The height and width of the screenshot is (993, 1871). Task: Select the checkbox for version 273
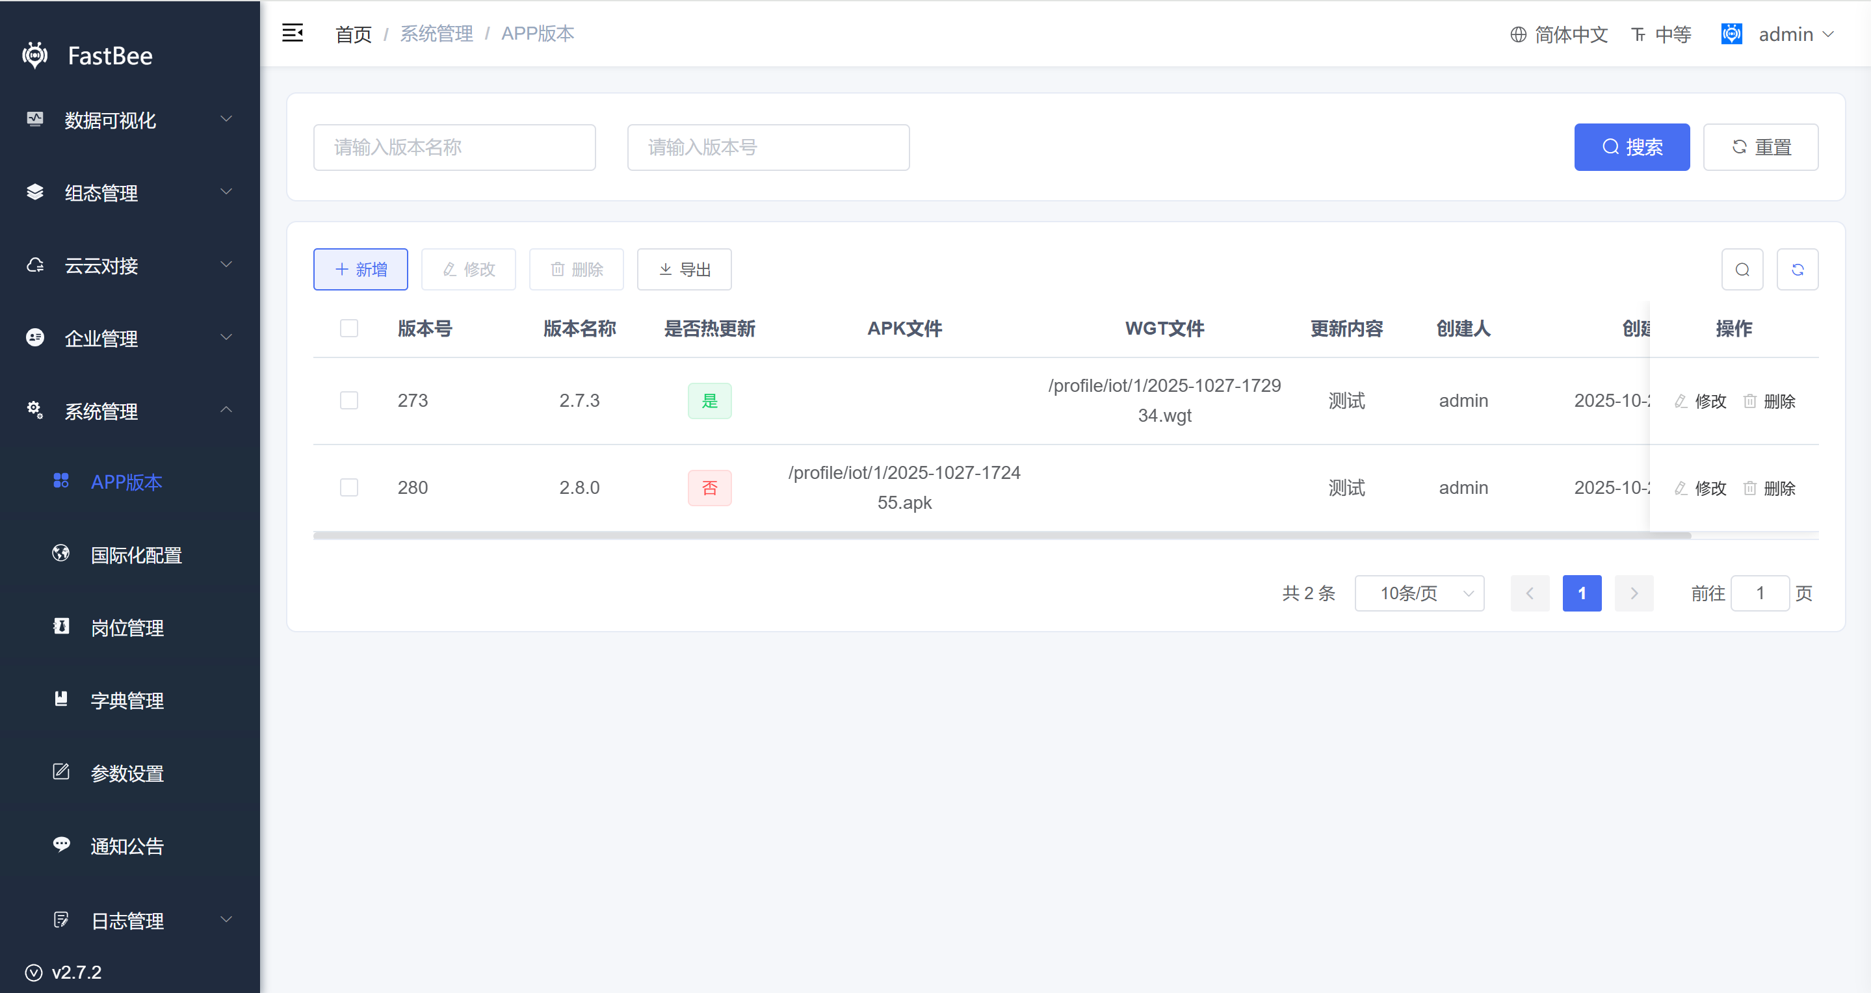tap(348, 401)
